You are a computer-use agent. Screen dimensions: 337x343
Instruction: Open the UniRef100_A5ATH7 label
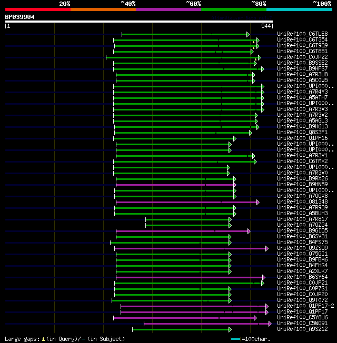pyautogui.click(x=302, y=97)
